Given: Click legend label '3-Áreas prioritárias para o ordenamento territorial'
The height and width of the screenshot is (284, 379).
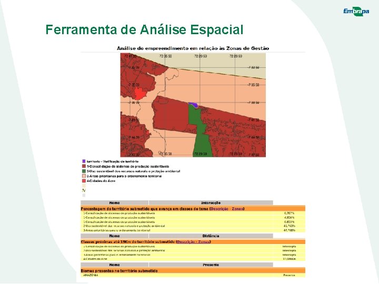Looking at the screenshot, I should click(124, 176).
